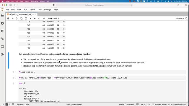This screenshot has width=189, height=106.
Task: Paste a cell using the clipboard icon
Action: click(26, 19)
